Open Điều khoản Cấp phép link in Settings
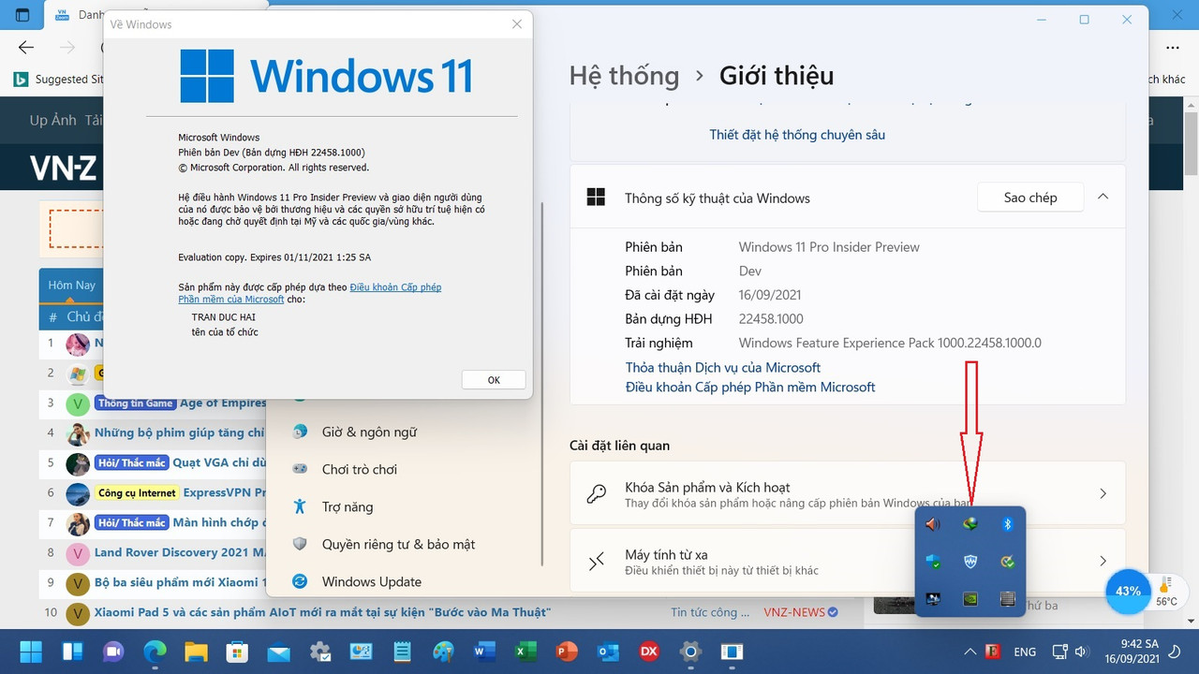 point(750,387)
